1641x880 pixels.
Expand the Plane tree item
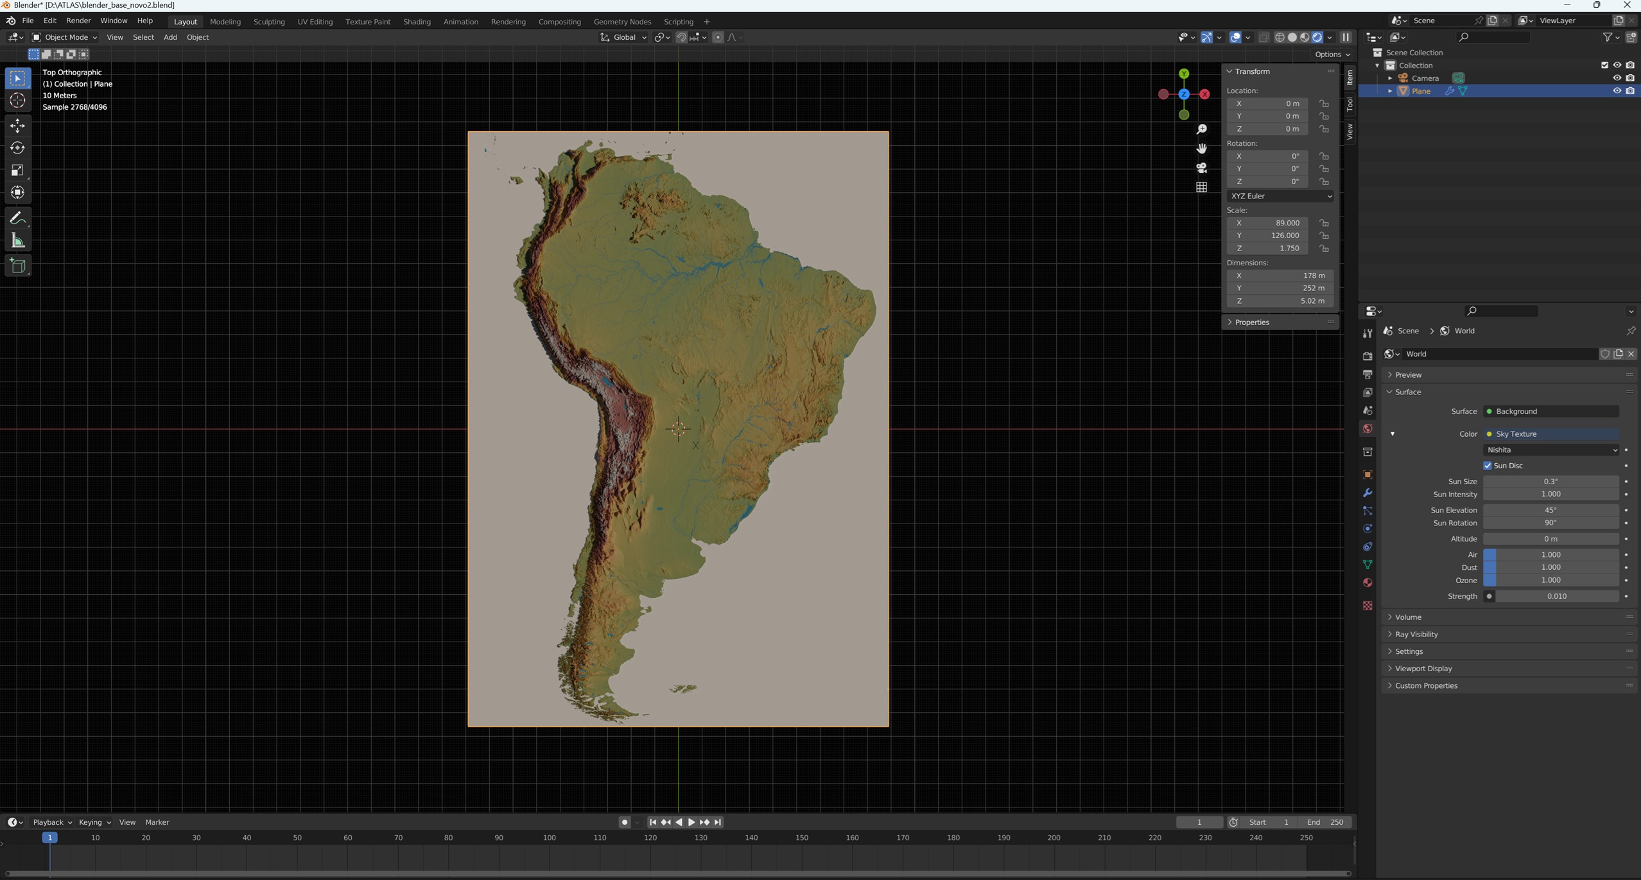click(x=1390, y=91)
